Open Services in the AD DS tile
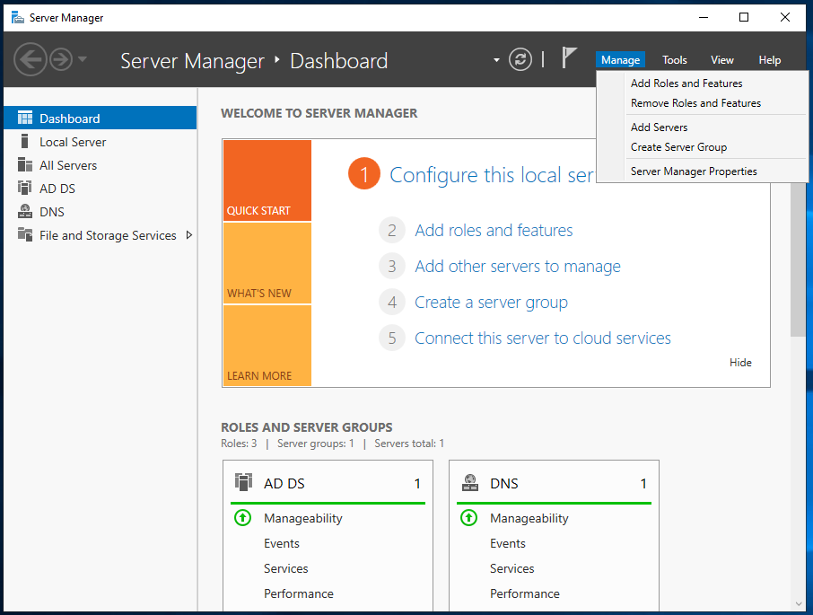Viewport: 813px width, 615px height. tap(285, 568)
